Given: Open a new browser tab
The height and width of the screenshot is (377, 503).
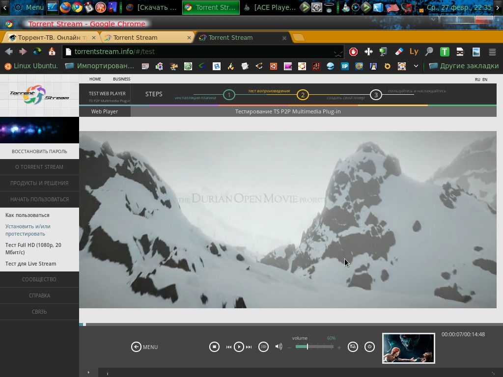Looking at the screenshot, I should 298,37.
